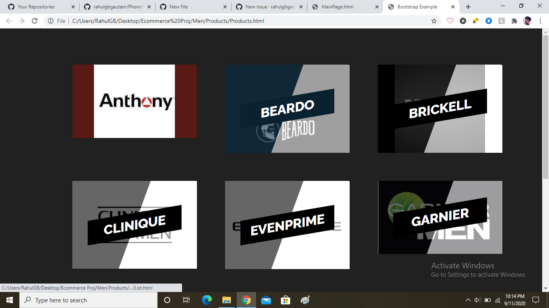Open the Mail app from taskbar
The width and height of the screenshot is (549, 308).
266,300
